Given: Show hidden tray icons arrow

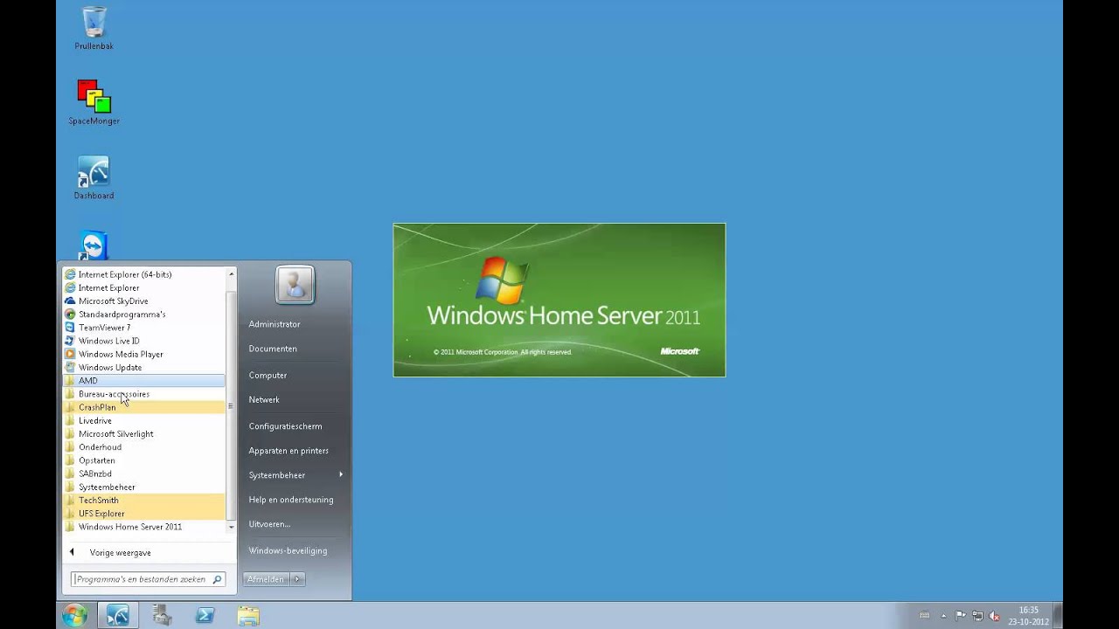Looking at the screenshot, I should pos(944,616).
